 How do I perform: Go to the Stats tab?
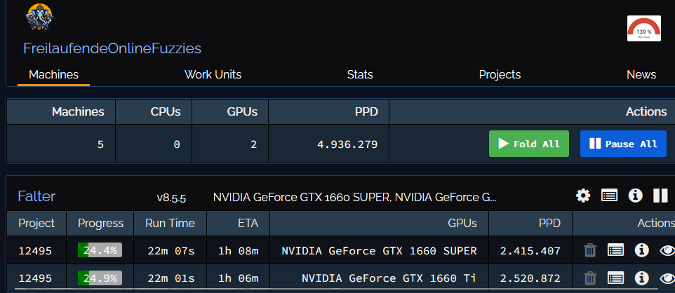[x=360, y=74]
